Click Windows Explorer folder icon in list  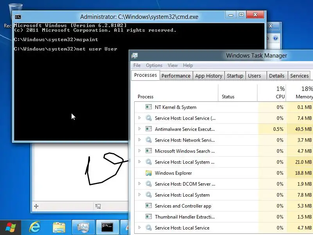click(x=149, y=173)
